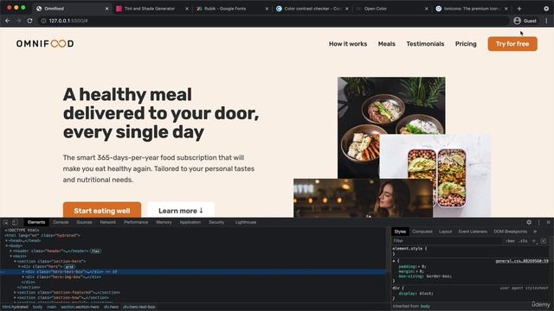Click the Meals nav link
The height and width of the screenshot is (311, 554).
click(x=387, y=44)
